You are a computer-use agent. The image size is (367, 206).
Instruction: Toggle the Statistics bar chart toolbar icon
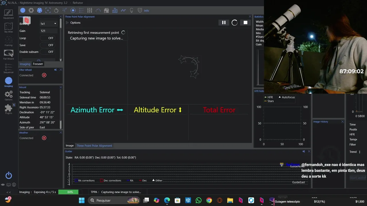[115, 10]
